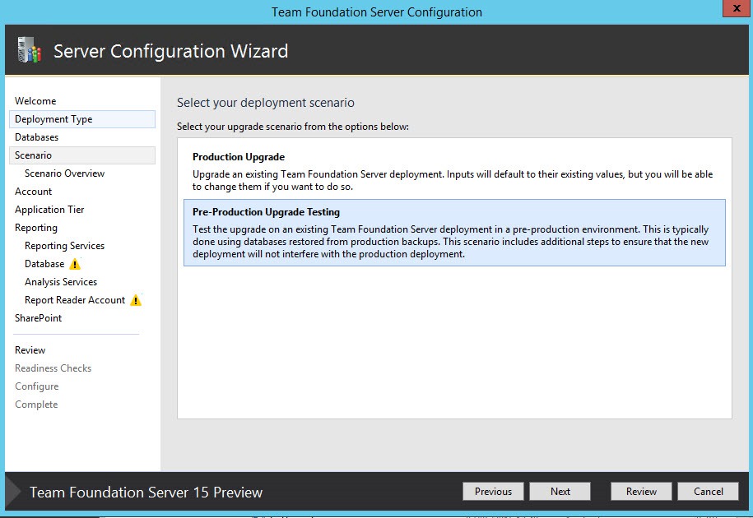
Task: Select the Complete step
Action: pos(36,405)
